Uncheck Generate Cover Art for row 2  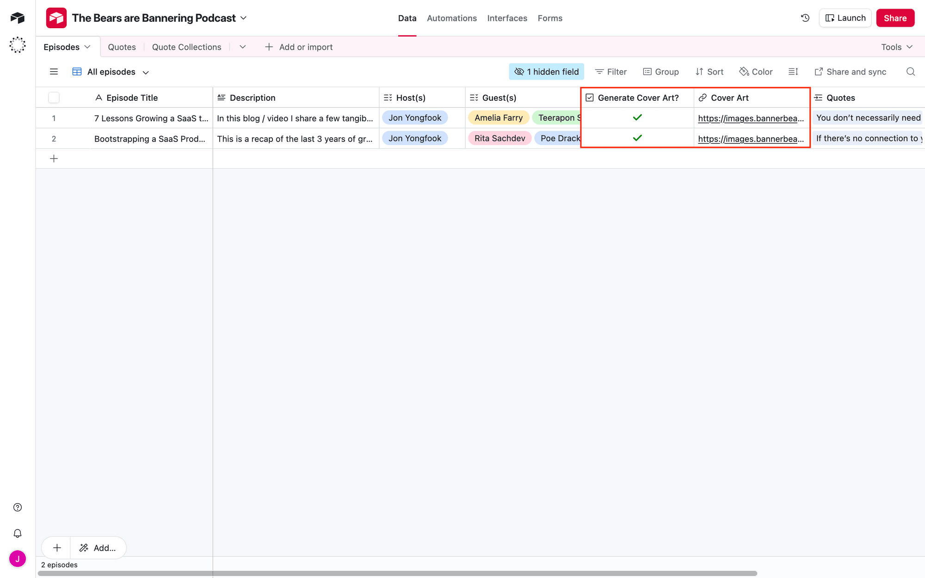click(x=637, y=138)
